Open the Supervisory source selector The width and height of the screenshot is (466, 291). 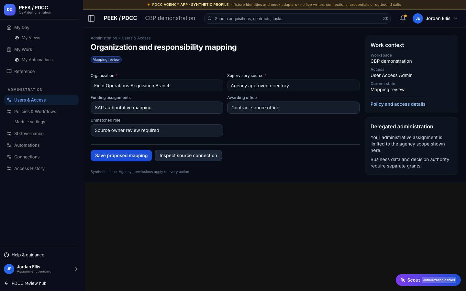point(294,85)
